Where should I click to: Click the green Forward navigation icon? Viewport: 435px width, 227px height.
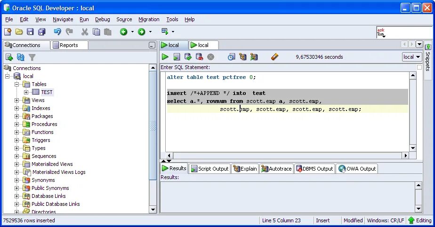[x=142, y=32]
